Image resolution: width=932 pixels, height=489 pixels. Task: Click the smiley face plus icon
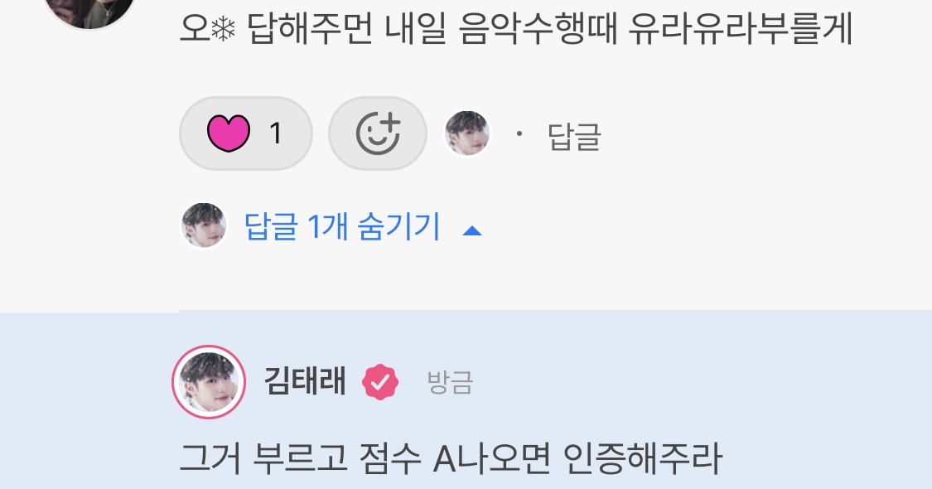[x=378, y=133]
